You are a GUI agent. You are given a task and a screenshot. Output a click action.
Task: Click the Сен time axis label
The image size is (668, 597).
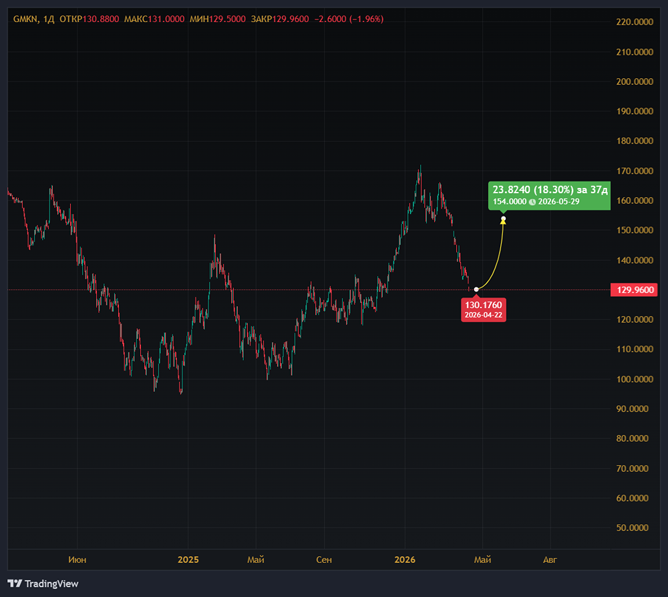pos(324,560)
